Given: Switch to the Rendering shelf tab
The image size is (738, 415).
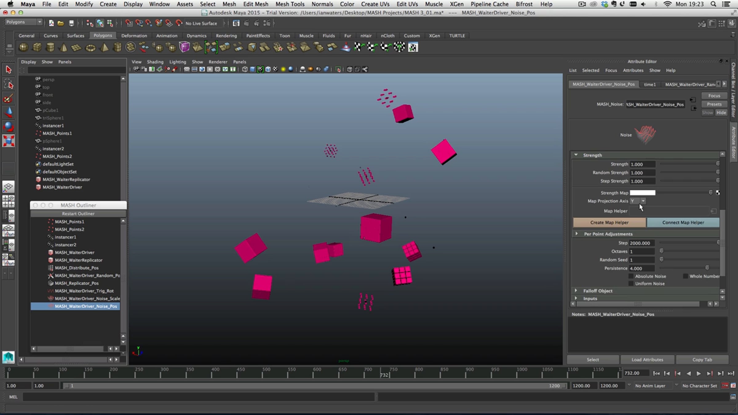Looking at the screenshot, I should (226, 36).
